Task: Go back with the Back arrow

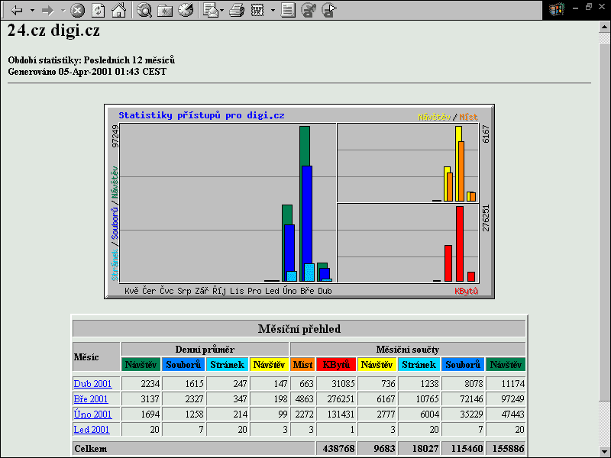Action: coord(16,10)
